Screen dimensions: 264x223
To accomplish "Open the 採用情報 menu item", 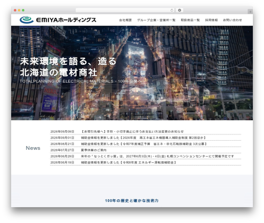I will tap(211, 20).
